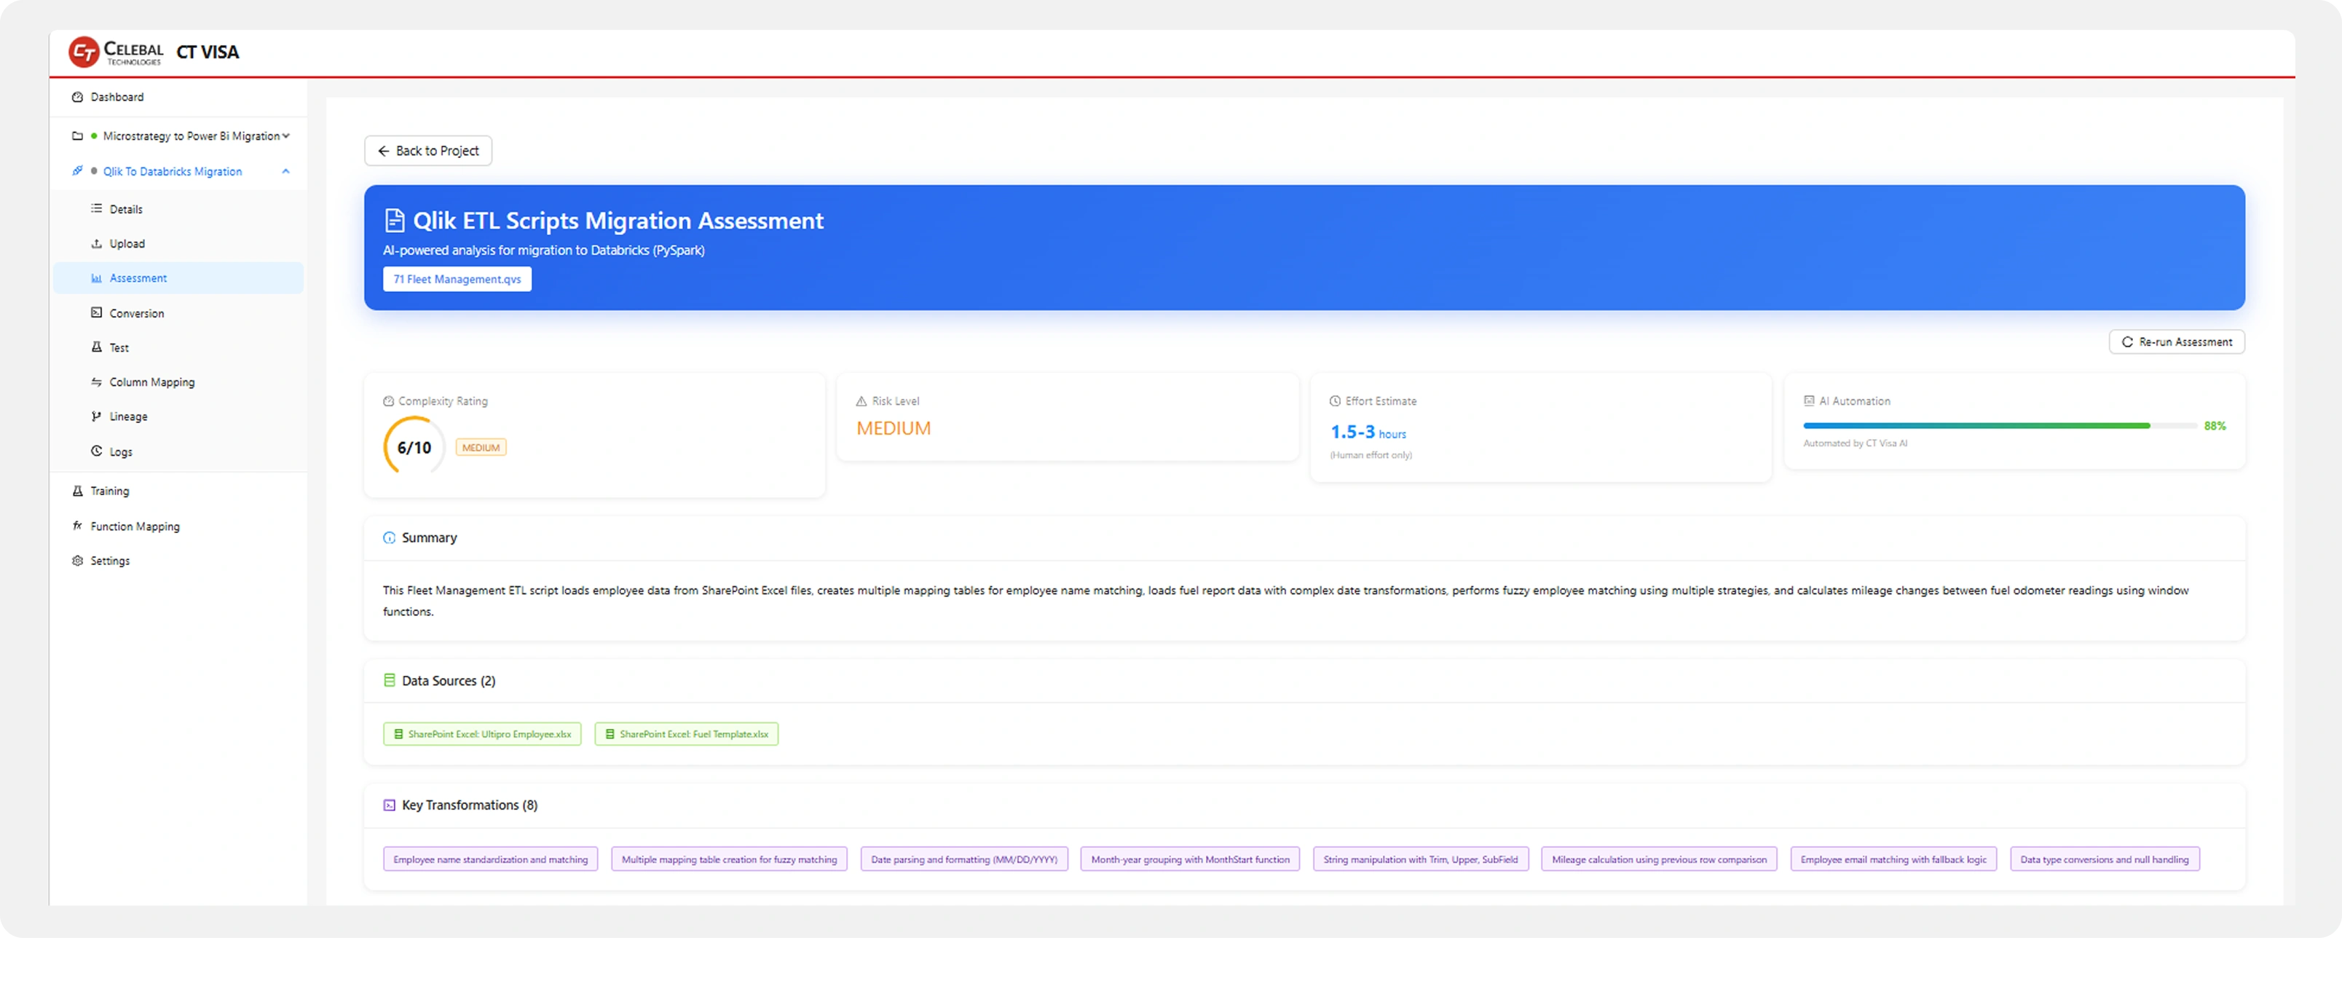This screenshot has height=1002, width=2342.
Task: Expand Microstrategy to Power Bi Migration chevron
Action: pyautogui.click(x=285, y=136)
